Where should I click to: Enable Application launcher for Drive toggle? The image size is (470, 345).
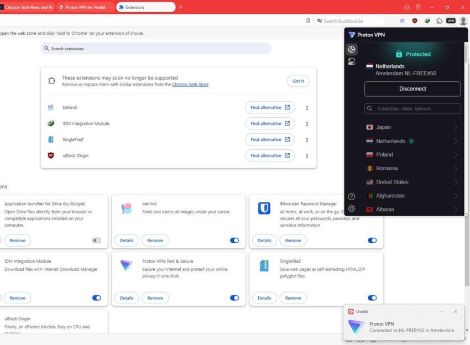(x=97, y=241)
